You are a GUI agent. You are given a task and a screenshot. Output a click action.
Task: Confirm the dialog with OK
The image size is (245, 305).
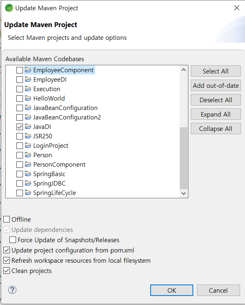172,290
